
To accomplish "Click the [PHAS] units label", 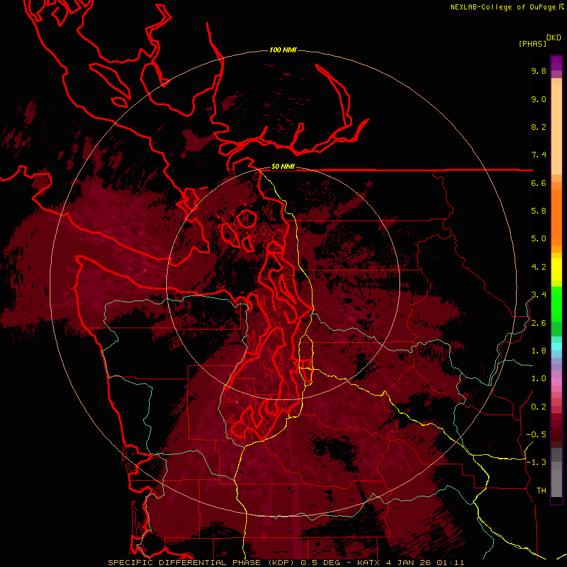I will coord(532,43).
